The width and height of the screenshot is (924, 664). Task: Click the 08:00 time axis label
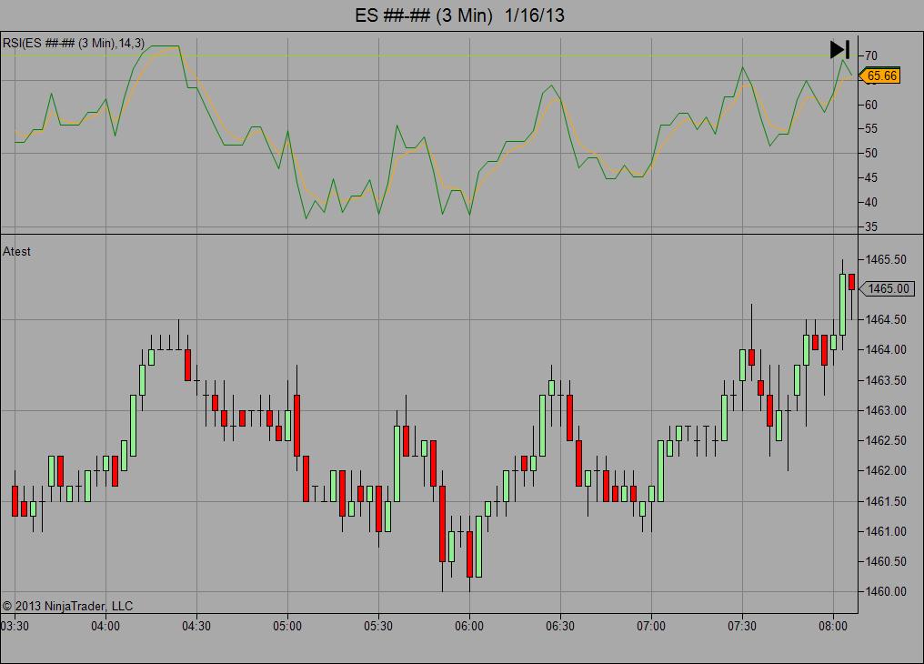click(833, 626)
